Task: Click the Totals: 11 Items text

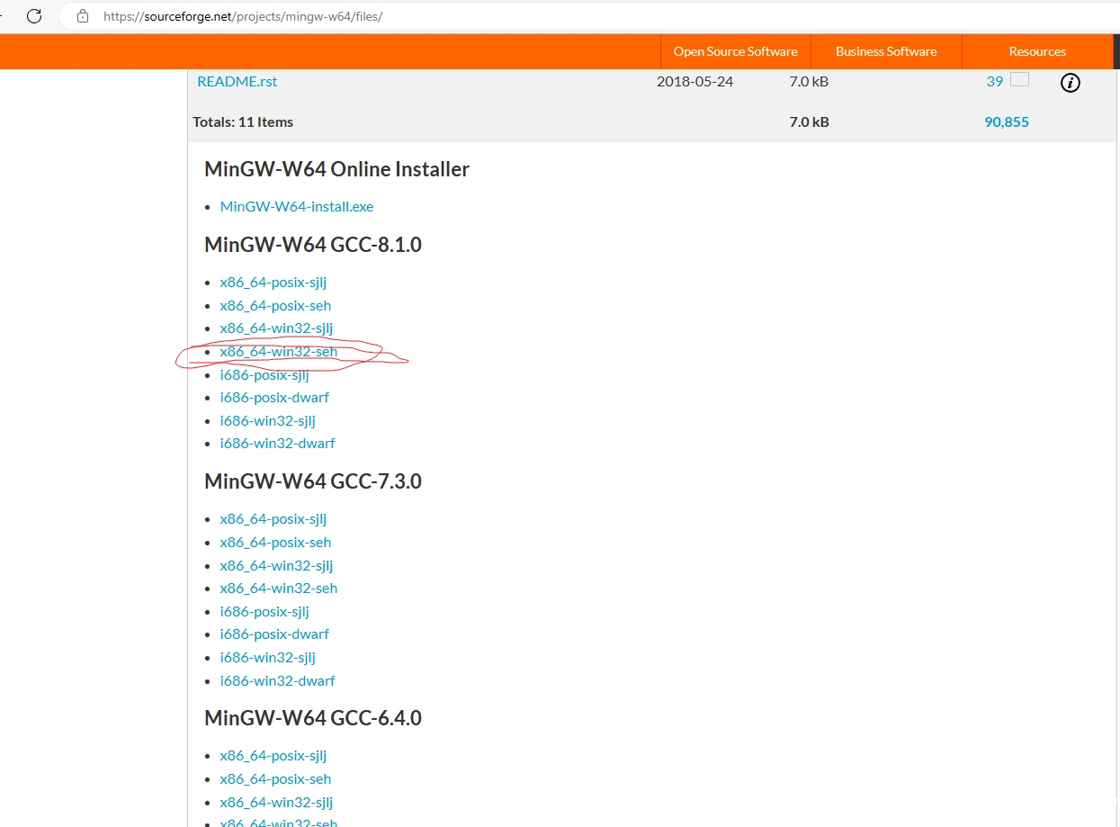Action: tap(243, 121)
